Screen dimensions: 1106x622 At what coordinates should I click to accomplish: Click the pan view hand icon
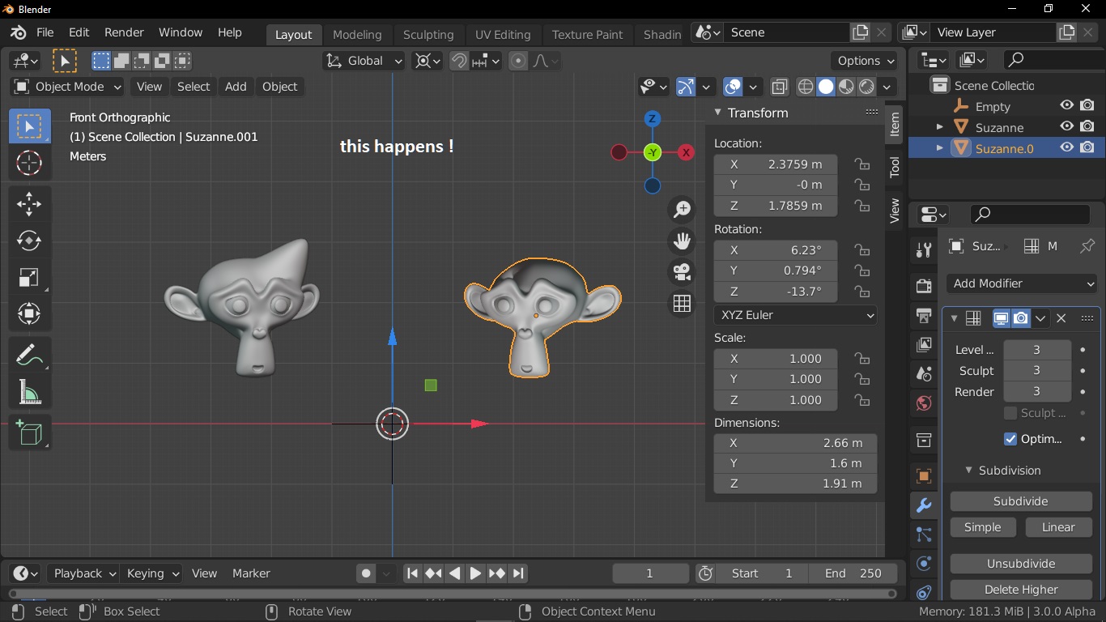[683, 241]
